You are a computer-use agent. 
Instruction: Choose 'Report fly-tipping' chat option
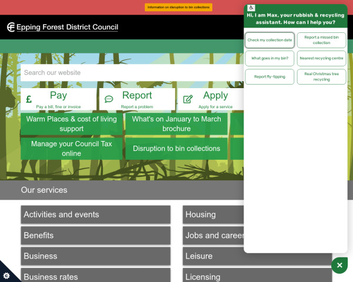269,76
